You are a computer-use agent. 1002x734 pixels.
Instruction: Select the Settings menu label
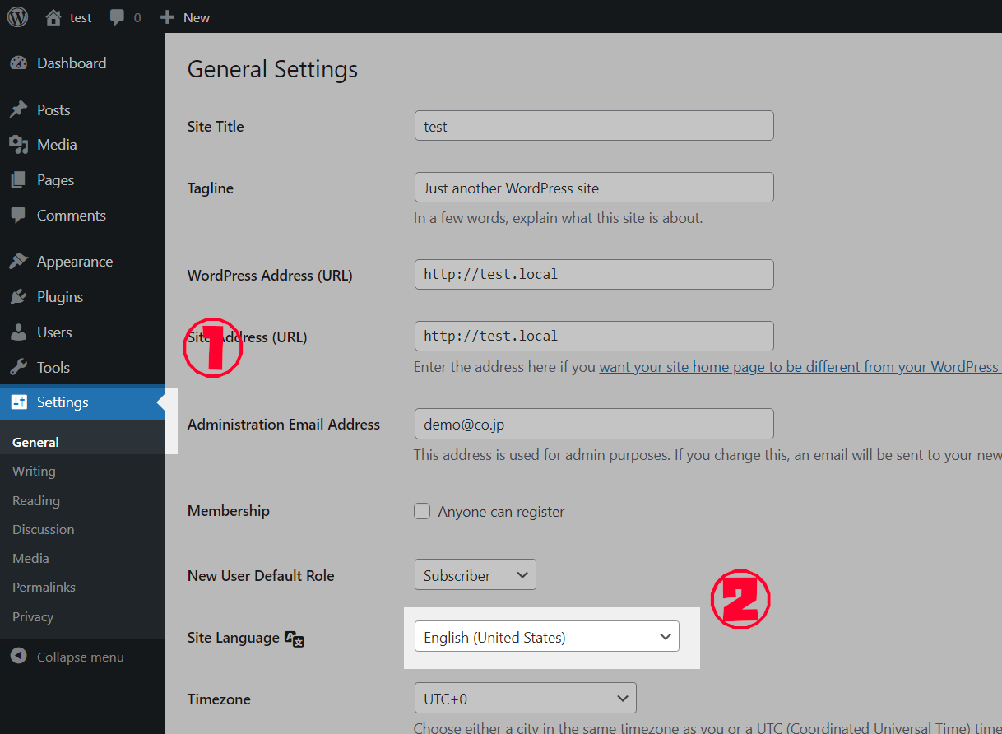(63, 402)
